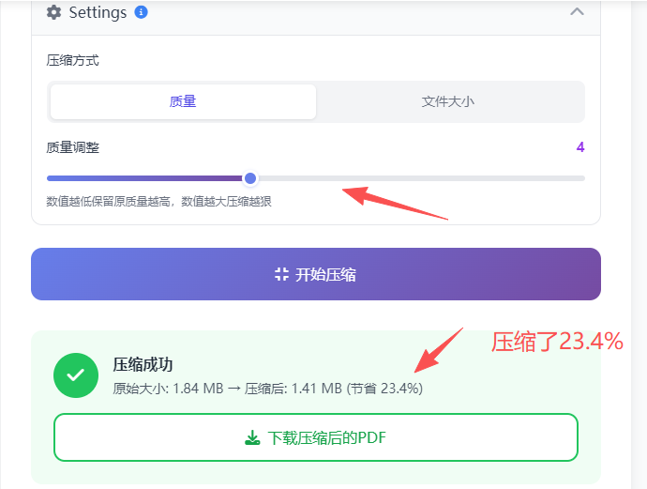The width and height of the screenshot is (647, 489).
Task: Collapse the Settings panel with the chevron
Action: [x=577, y=11]
